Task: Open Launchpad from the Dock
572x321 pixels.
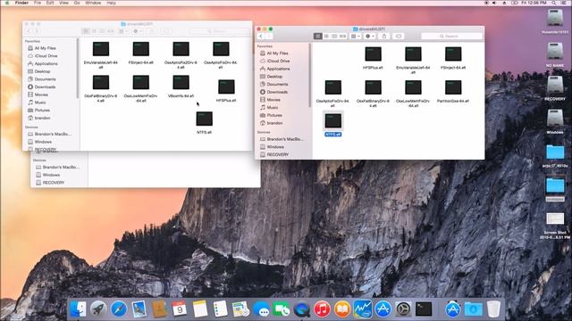Action: coord(98,309)
